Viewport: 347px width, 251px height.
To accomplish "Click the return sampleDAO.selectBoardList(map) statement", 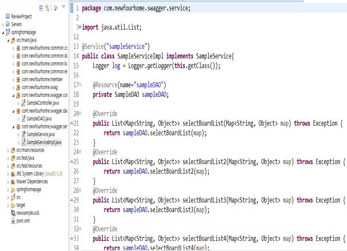I will coord(155,133).
